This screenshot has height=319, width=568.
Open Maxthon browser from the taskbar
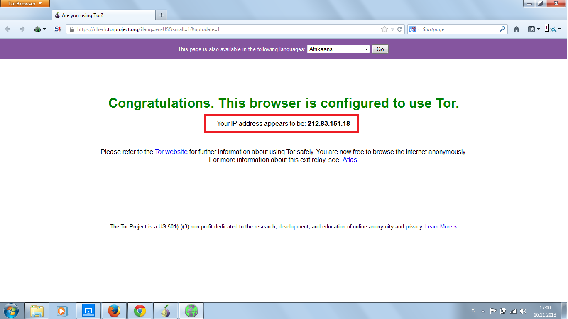(88, 311)
